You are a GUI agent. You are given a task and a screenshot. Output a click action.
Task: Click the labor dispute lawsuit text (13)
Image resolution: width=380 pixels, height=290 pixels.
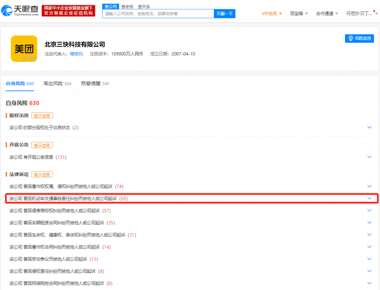54,259
